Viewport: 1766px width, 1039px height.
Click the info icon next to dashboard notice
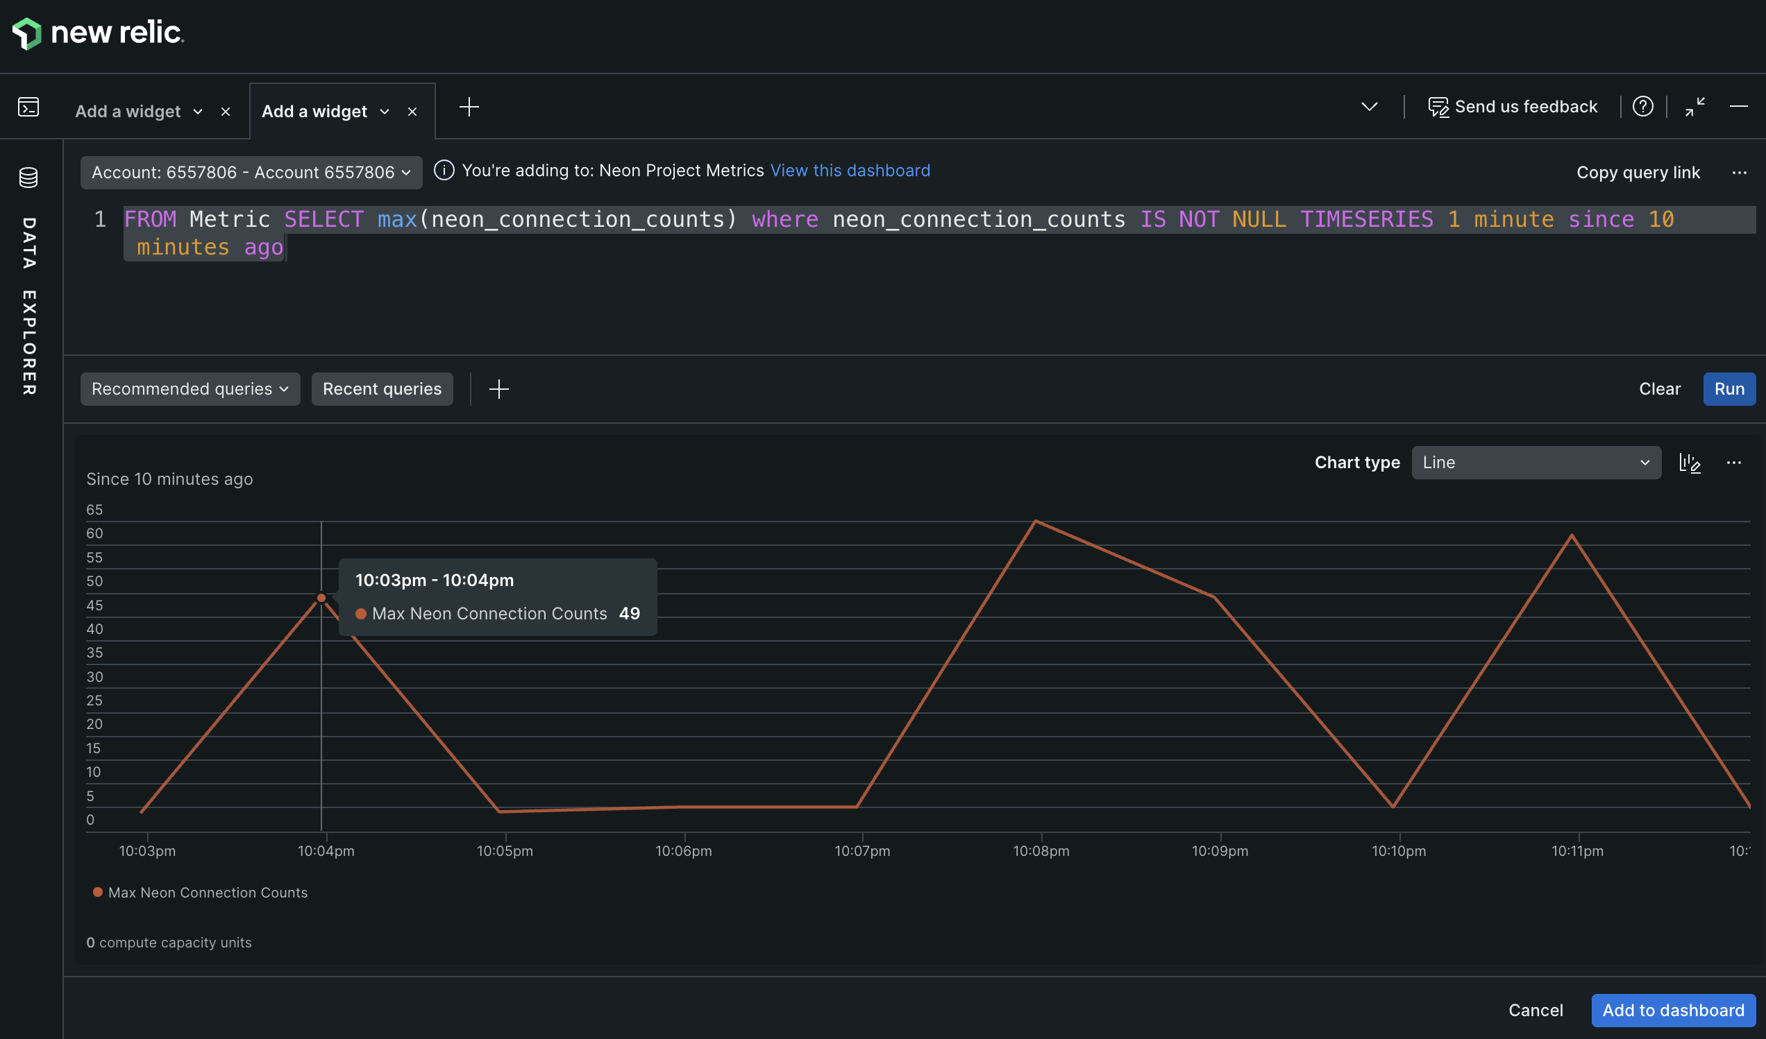click(x=444, y=169)
